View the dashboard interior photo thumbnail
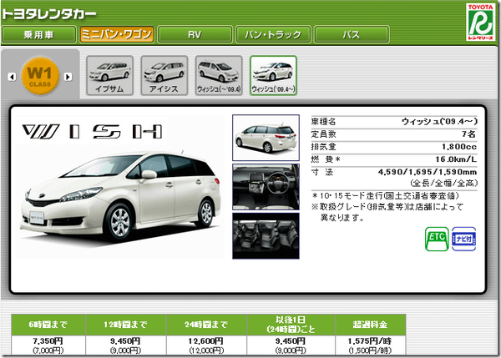Screen dimensions: 501x358 (266, 187)
